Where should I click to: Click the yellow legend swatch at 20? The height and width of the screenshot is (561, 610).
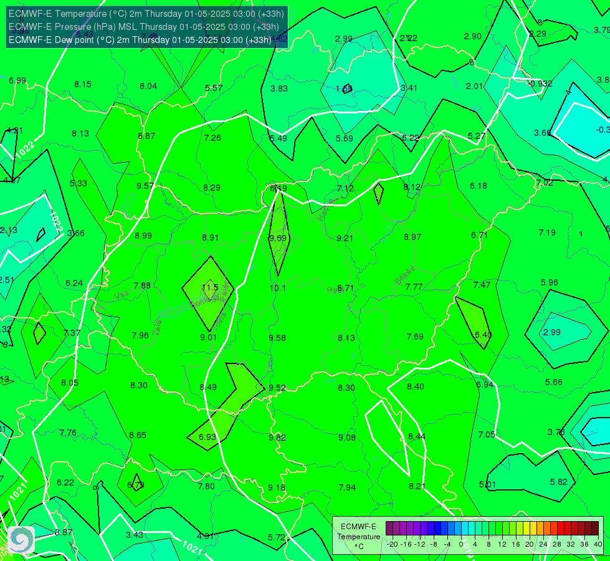[x=527, y=529]
